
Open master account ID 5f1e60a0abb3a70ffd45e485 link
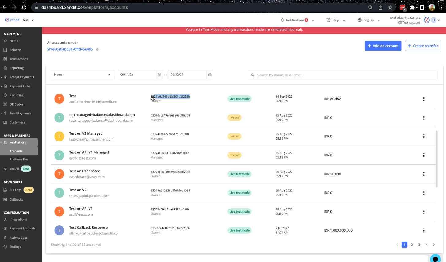pos(70,49)
